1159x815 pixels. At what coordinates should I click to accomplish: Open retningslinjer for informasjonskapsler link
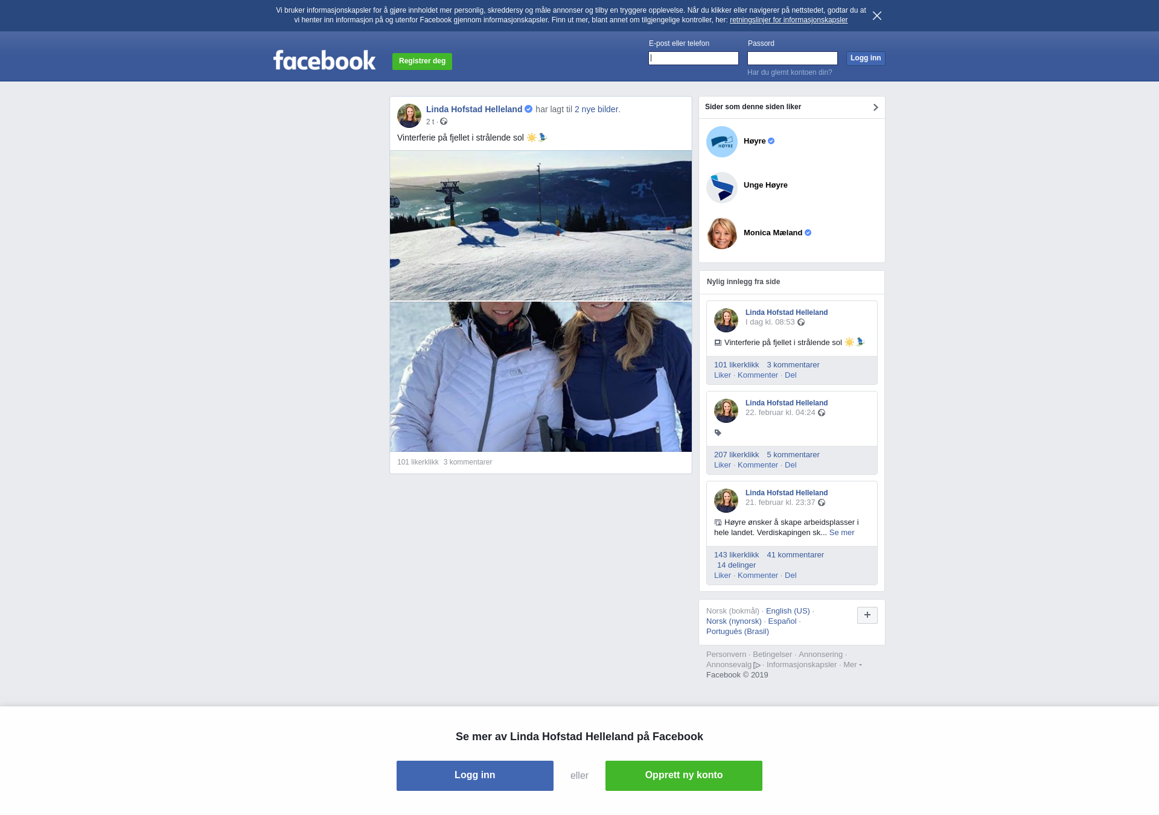[788, 20]
